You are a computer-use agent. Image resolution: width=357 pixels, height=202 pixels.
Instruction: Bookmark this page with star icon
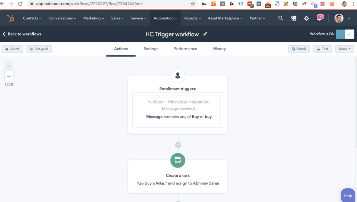pyautogui.click(x=193, y=4)
